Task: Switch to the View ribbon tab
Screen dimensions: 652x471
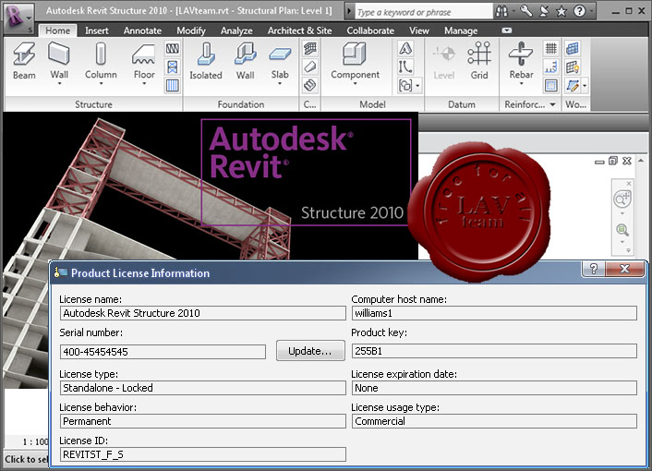Action: click(418, 30)
